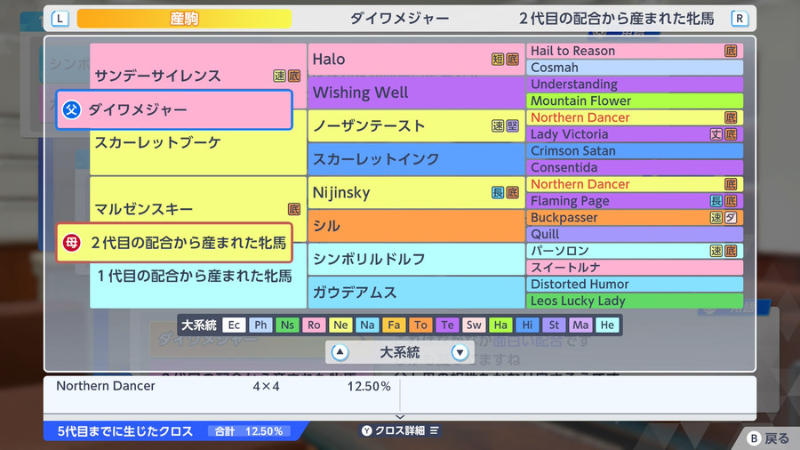Select the ノーザンテースト pedigree cell
Image resolution: width=800 pixels, height=450 pixels.
point(416,126)
